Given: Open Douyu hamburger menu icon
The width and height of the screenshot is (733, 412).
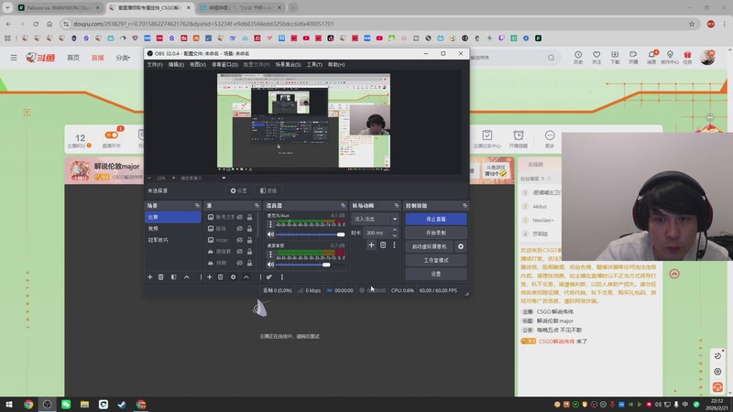Looking at the screenshot, I should coord(14,58).
